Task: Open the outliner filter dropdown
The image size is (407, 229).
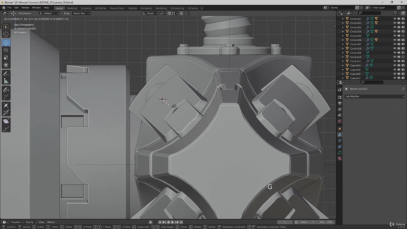Action: coord(396,13)
